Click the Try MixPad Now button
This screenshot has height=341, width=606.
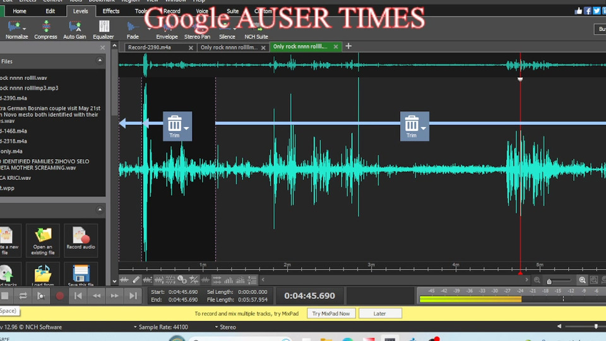[331, 314]
